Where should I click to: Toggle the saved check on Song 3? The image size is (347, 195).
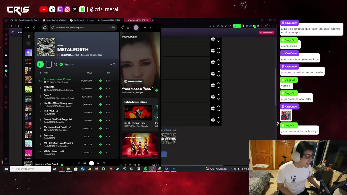(101, 96)
